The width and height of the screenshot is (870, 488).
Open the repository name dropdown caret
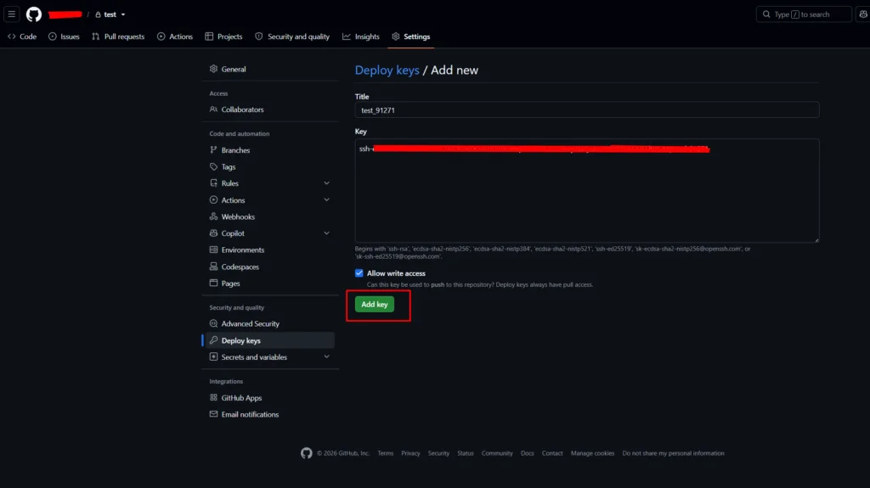tap(123, 14)
